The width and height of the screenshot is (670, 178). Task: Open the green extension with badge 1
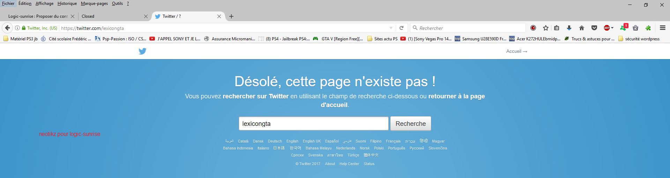tap(624, 27)
